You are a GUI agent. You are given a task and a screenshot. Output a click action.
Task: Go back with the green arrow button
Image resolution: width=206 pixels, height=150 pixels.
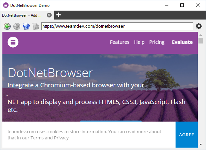tap(7, 26)
